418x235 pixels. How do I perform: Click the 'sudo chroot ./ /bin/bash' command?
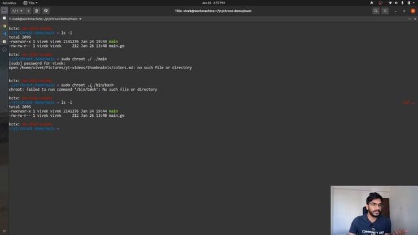[x=88, y=85]
